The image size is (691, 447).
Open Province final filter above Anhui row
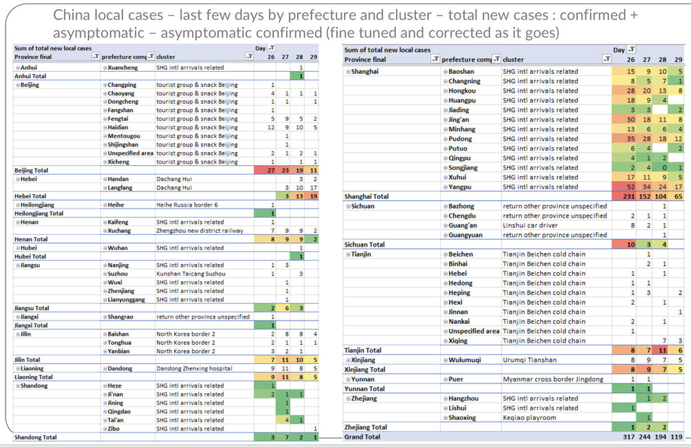coord(95,57)
